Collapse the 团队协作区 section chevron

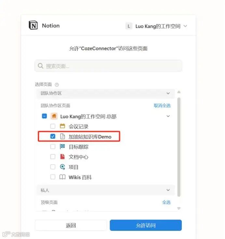[x=168, y=93]
